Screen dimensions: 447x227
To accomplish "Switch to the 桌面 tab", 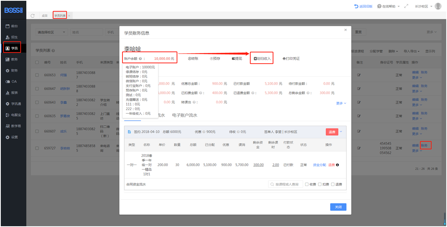I will 45,16.
